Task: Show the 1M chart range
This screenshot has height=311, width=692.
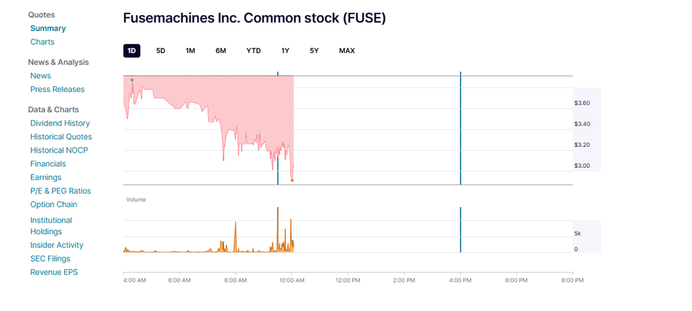Action: click(x=190, y=51)
